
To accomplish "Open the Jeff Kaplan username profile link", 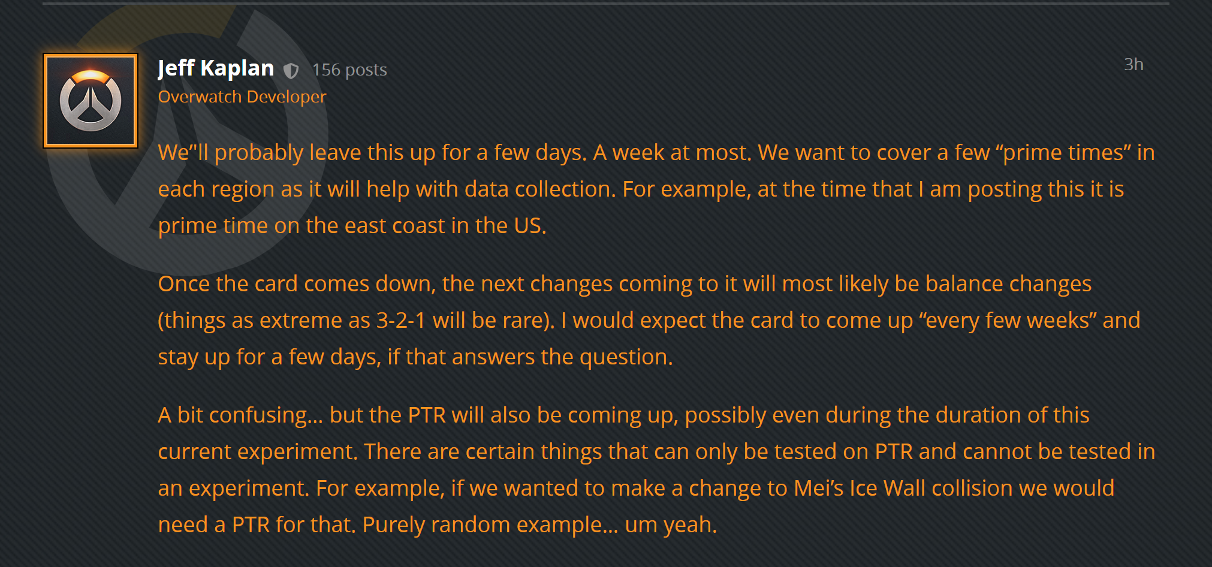I will (216, 68).
